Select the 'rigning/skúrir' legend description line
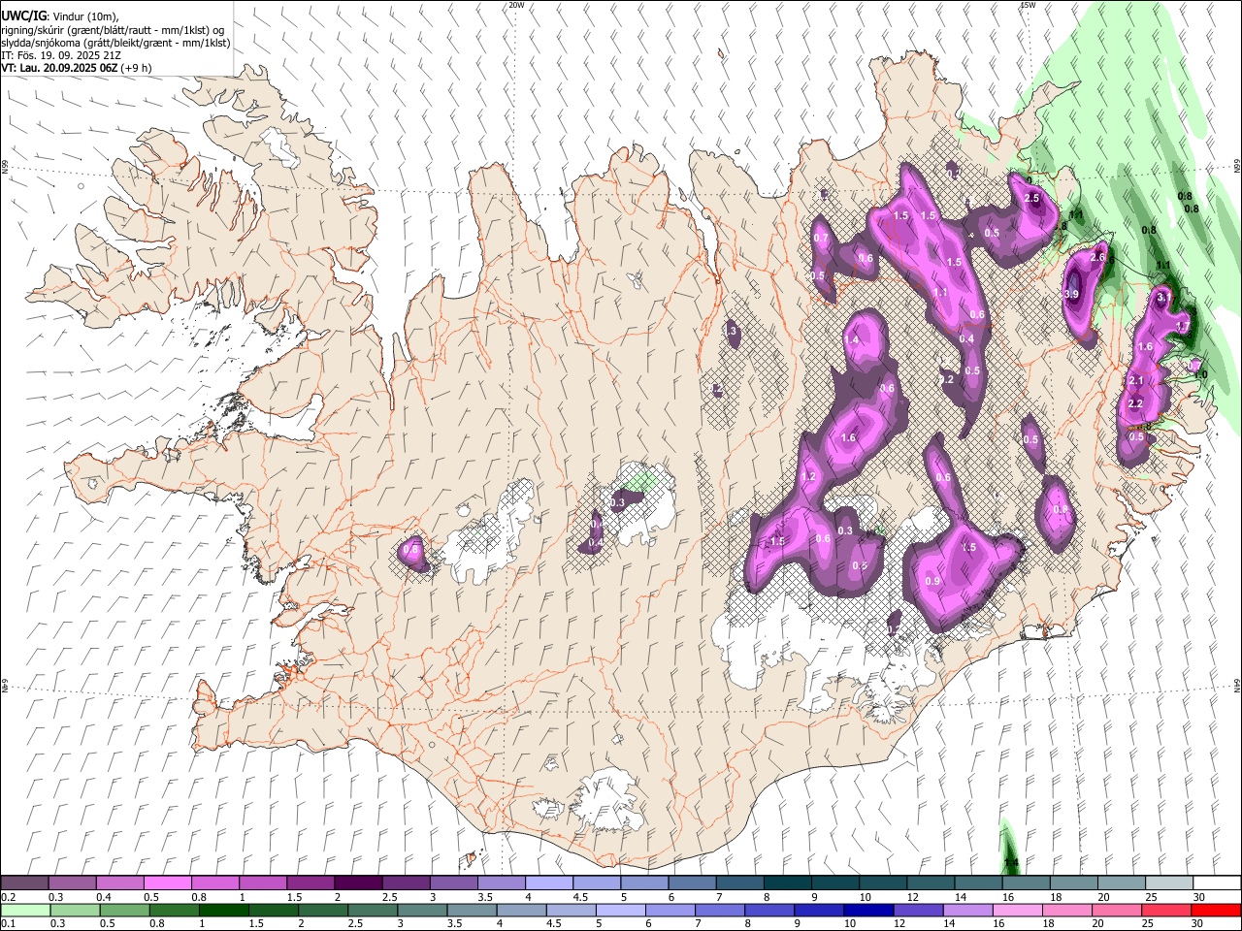This screenshot has height=931, width=1242. pyautogui.click(x=114, y=30)
